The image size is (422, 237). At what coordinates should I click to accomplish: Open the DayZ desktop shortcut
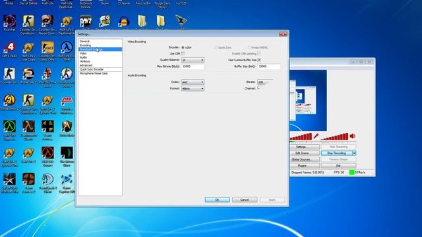tap(86, 22)
